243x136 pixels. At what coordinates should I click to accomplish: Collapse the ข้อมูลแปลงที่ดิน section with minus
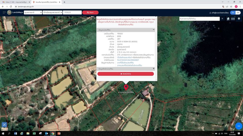(154, 30)
